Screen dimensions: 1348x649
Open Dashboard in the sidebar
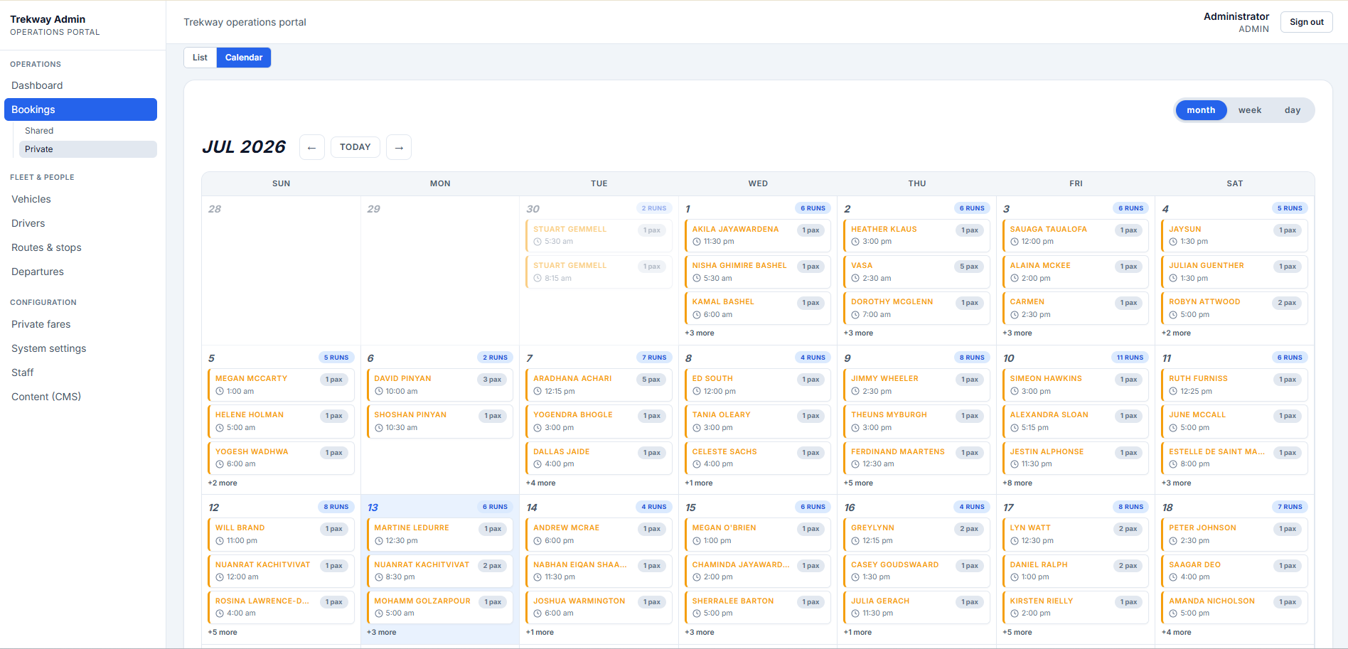click(x=80, y=85)
